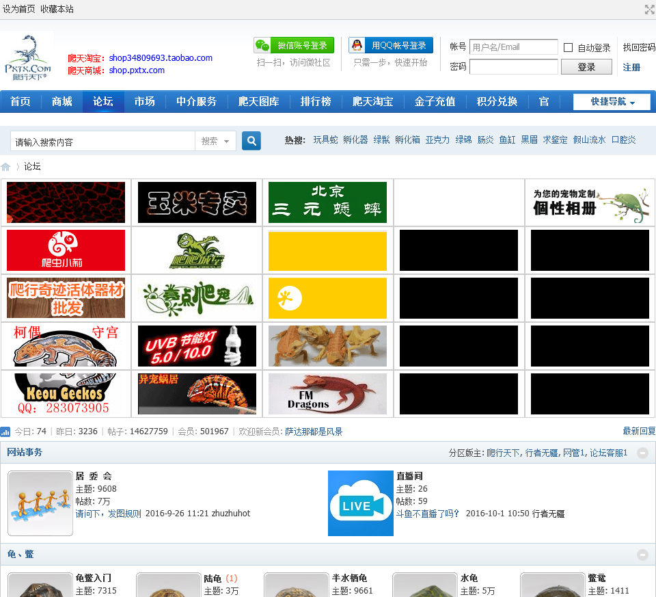The image size is (656, 597).
Task: Expand the 快捷导航 dropdown
Action: pyautogui.click(x=612, y=102)
